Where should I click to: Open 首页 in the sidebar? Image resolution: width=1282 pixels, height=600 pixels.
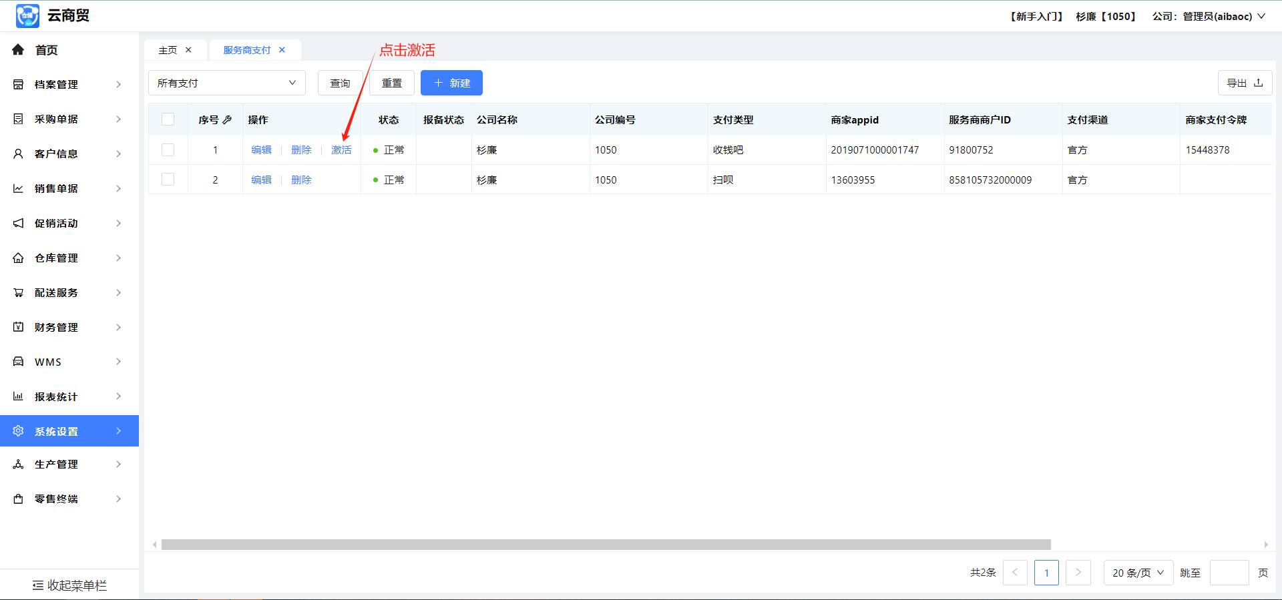point(69,50)
